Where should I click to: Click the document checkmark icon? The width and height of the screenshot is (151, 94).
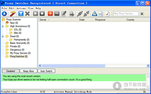click(x=107, y=14)
